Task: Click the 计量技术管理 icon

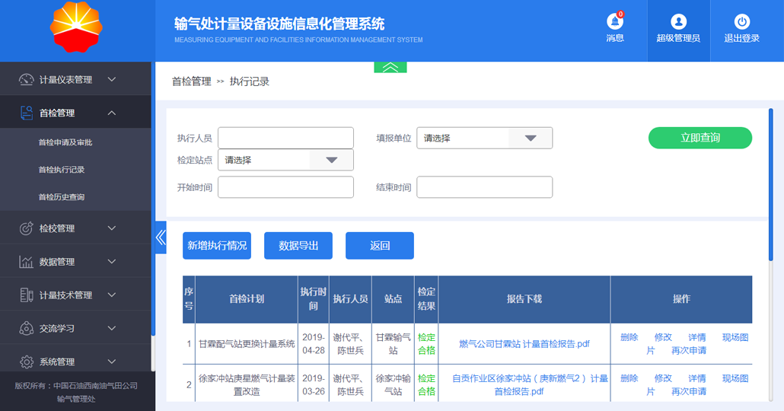Action: pyautogui.click(x=26, y=295)
